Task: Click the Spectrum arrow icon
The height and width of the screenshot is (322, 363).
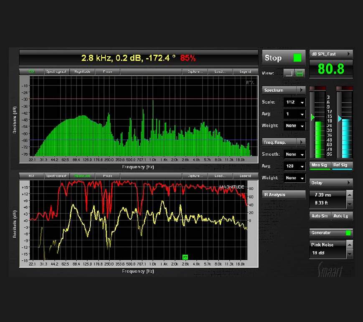Action: point(301,90)
